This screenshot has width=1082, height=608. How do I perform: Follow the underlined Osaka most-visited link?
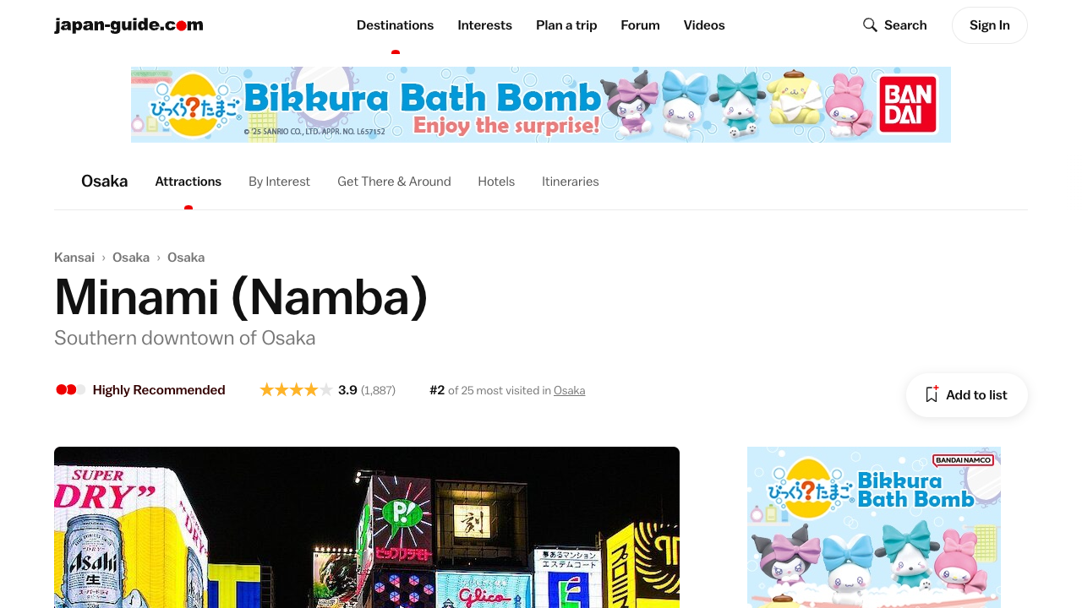point(569,391)
